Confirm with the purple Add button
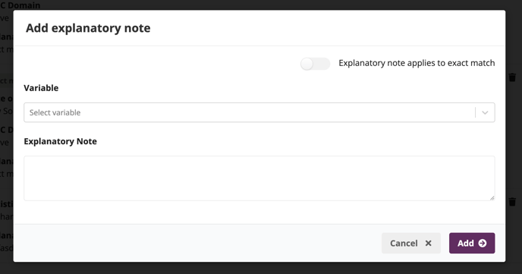 (x=472, y=243)
